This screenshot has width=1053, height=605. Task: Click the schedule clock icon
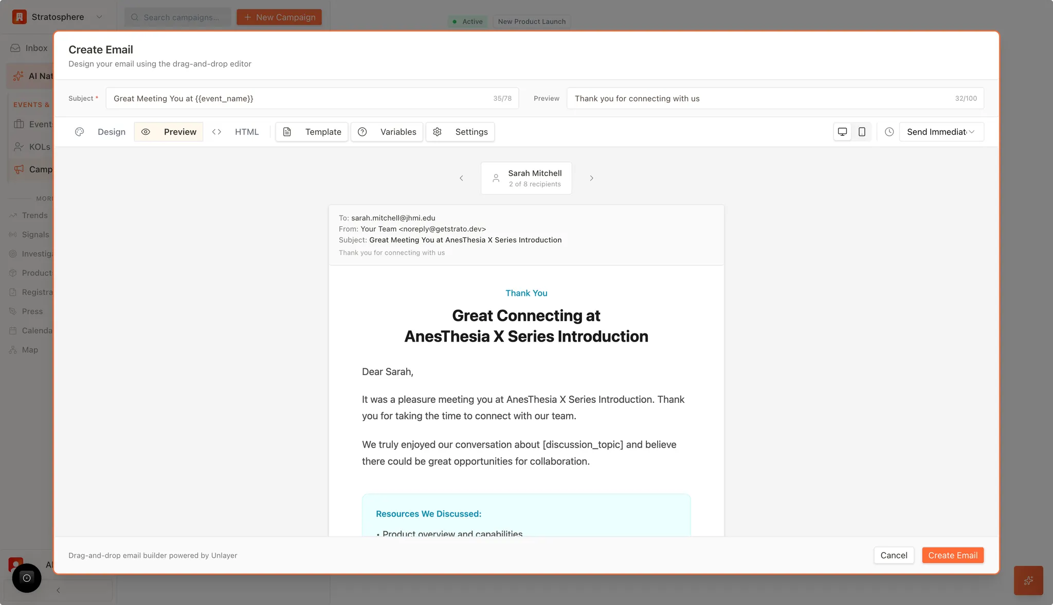(x=890, y=132)
